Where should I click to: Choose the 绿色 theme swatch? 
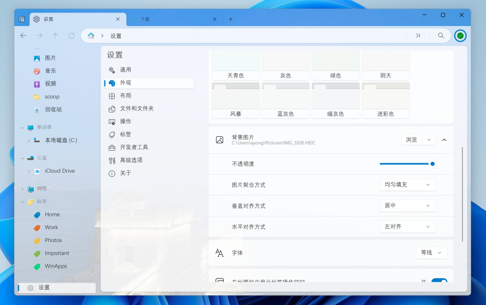click(336, 65)
